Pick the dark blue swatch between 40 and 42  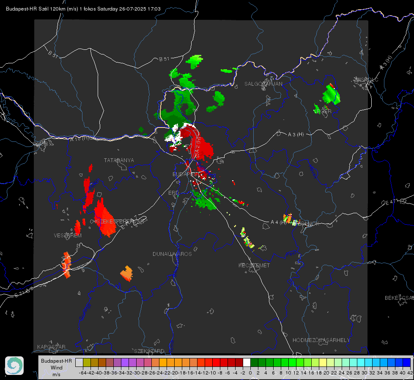(407, 362)
